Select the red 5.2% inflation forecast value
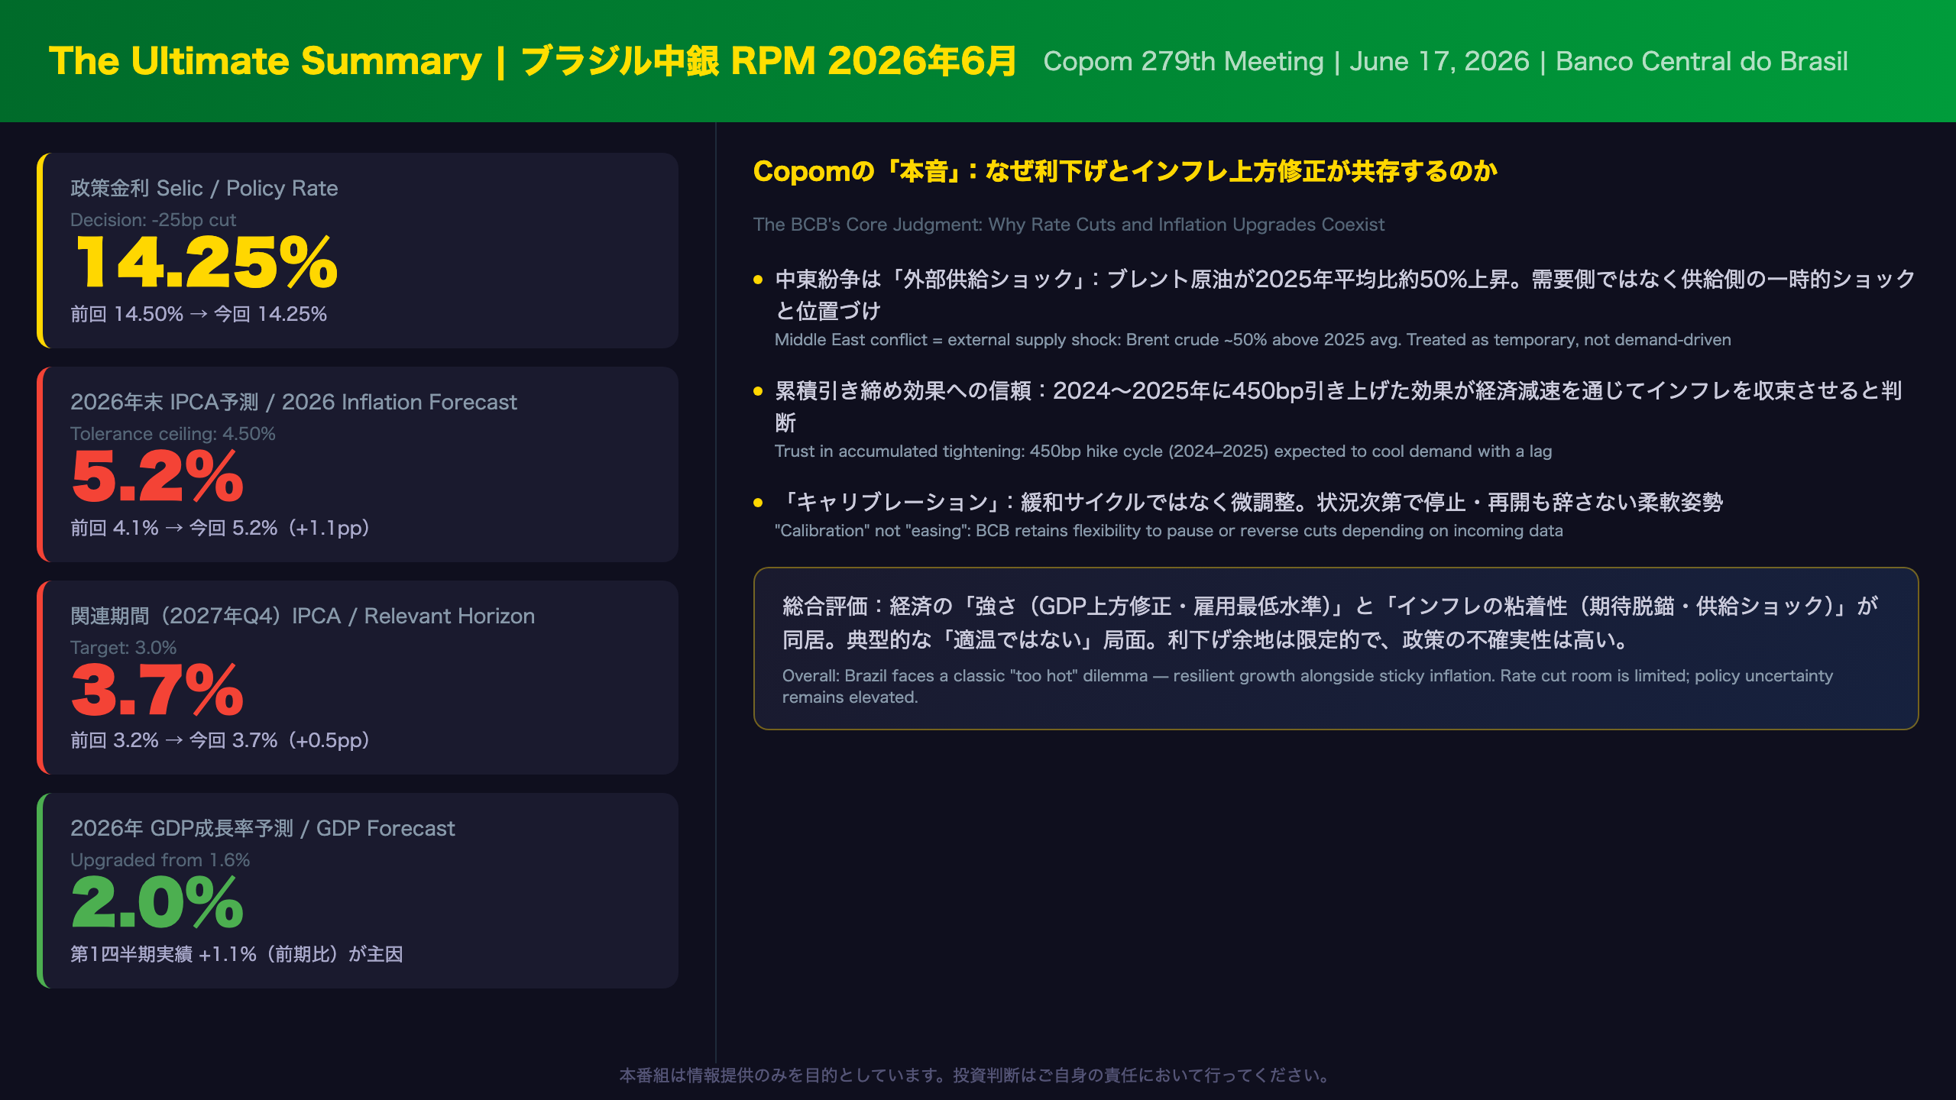The height and width of the screenshot is (1100, 1956). click(x=157, y=477)
